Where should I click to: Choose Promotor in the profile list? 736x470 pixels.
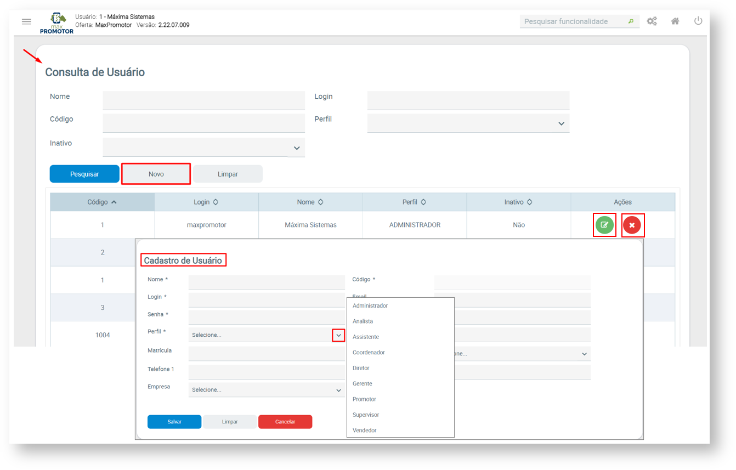pos(364,399)
